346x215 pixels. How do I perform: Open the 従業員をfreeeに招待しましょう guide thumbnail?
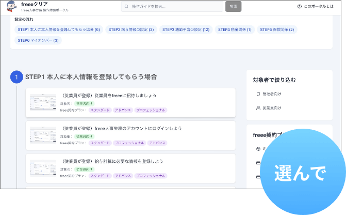[43, 102]
